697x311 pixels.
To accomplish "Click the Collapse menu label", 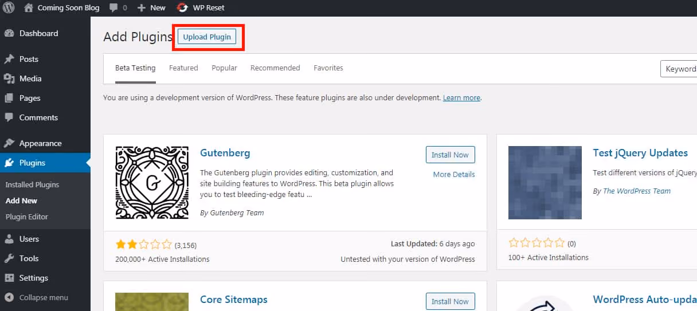I will (x=44, y=298).
